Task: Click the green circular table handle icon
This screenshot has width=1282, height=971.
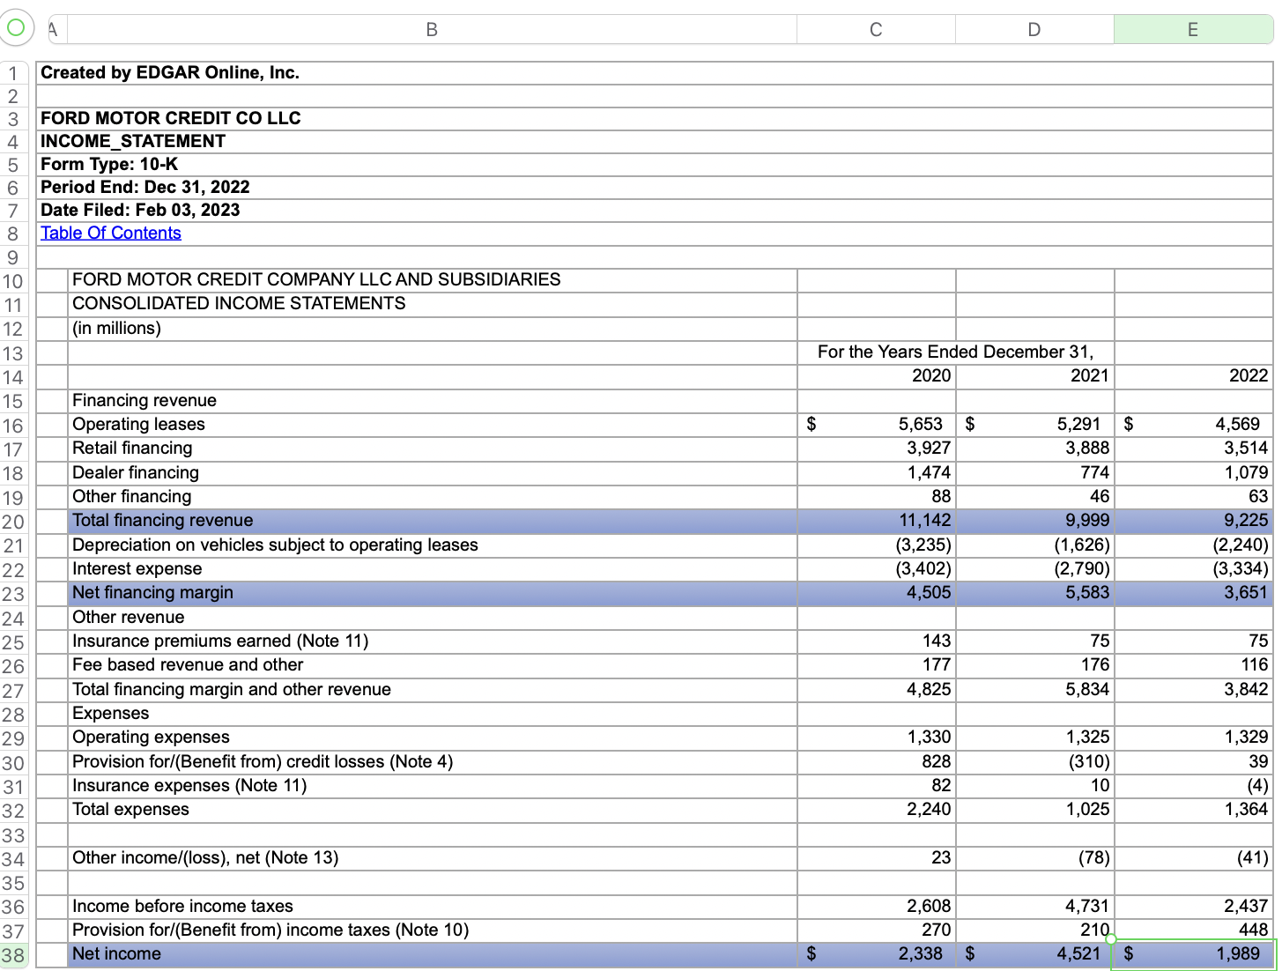Action: [17, 27]
